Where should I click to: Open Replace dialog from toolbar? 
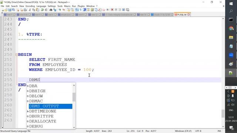pyautogui.click(x=55, y=10)
